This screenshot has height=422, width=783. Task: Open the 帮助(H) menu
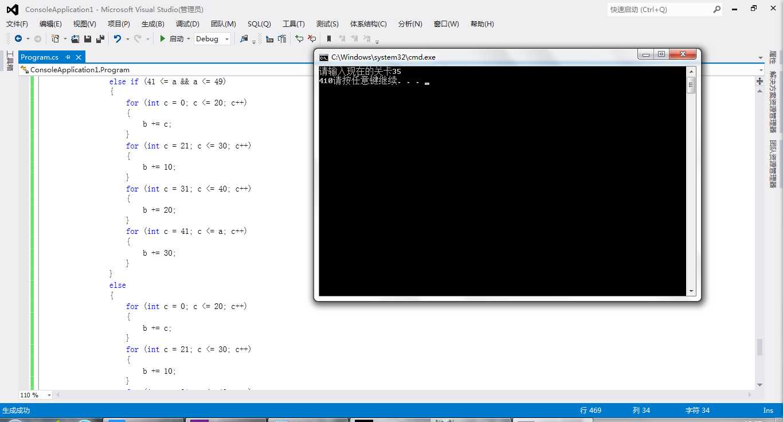[x=482, y=24]
